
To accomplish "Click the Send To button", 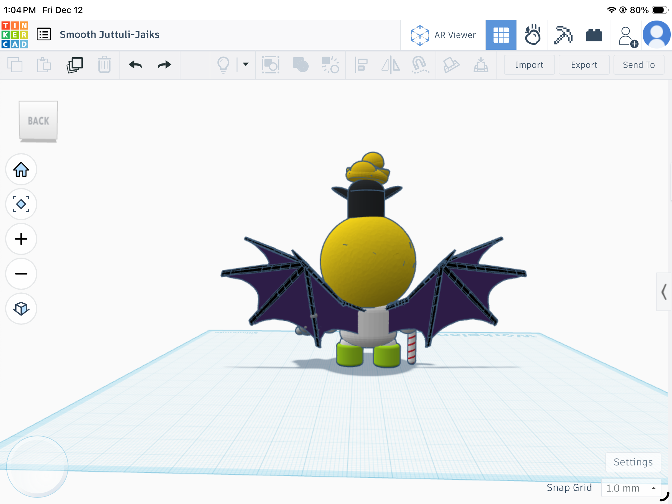I will click(639, 65).
